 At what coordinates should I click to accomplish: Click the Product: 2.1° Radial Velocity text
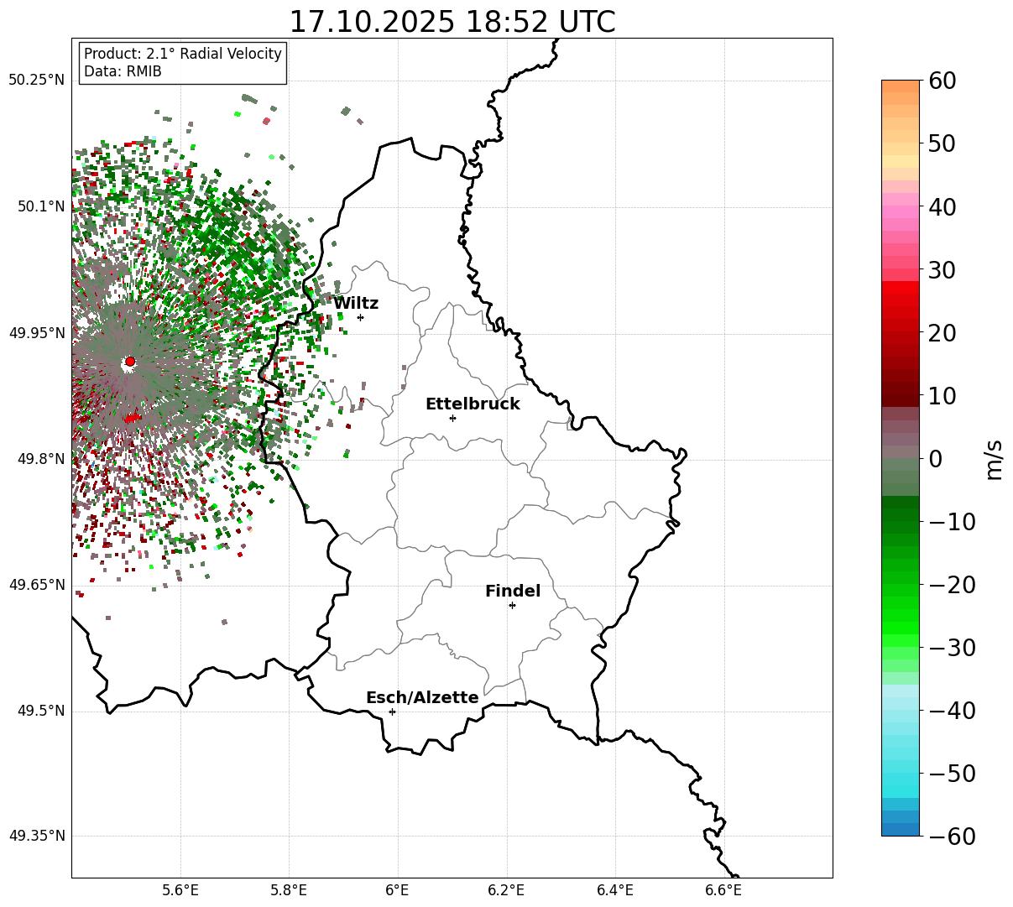(183, 54)
